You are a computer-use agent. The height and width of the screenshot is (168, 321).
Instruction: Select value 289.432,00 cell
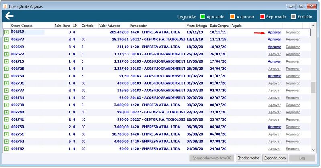pos(119,32)
